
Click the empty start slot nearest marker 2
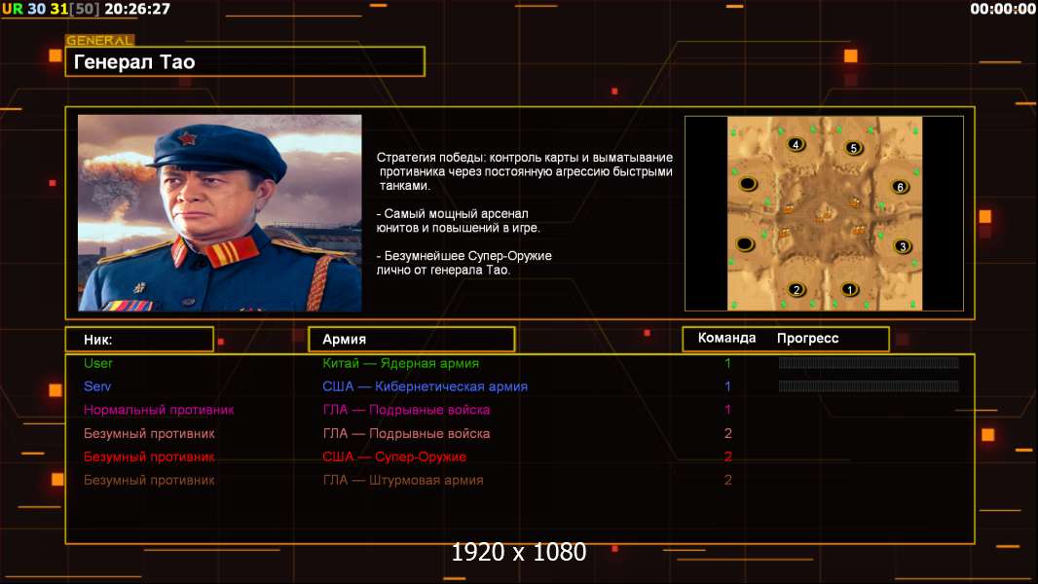click(746, 244)
